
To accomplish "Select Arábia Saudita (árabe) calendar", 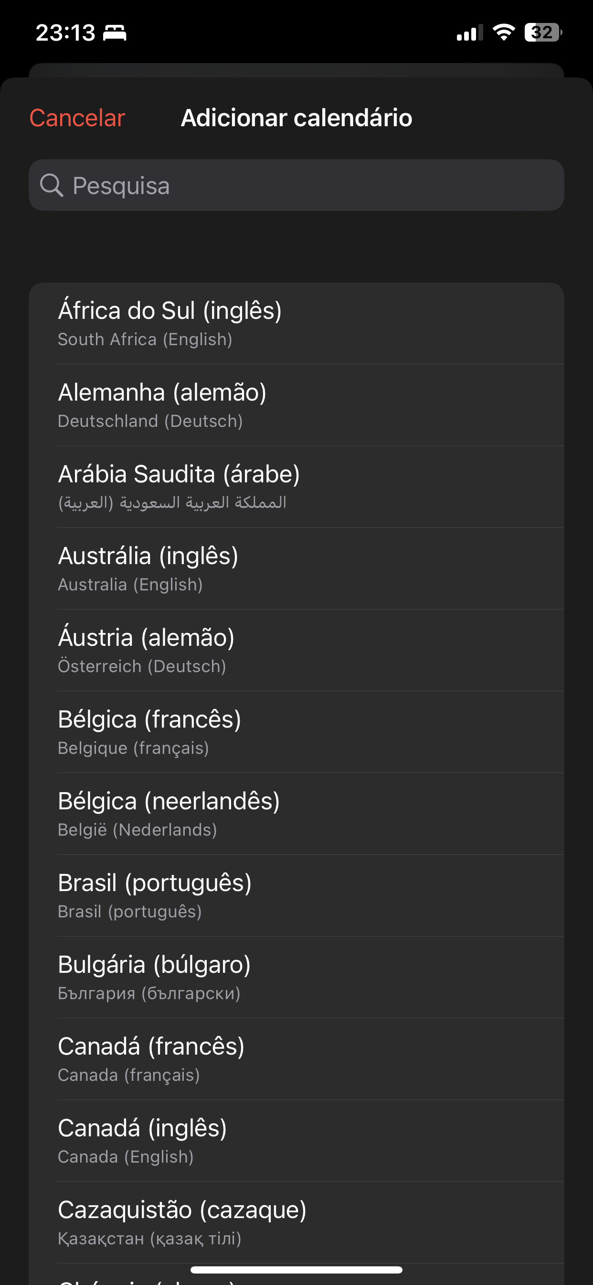I will pos(296,487).
